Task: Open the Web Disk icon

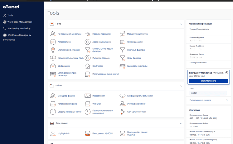Action: [x=88, y=104]
